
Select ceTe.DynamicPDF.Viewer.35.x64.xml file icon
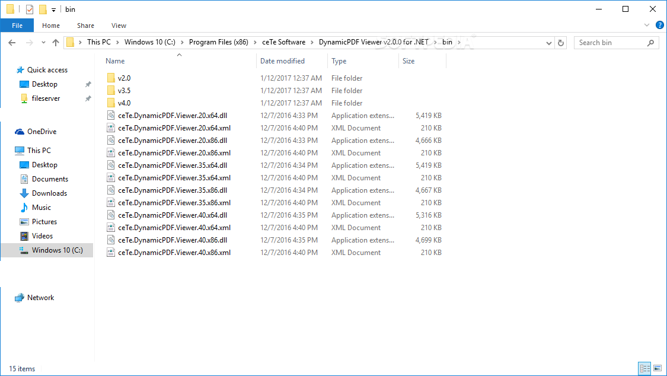pyautogui.click(x=111, y=177)
